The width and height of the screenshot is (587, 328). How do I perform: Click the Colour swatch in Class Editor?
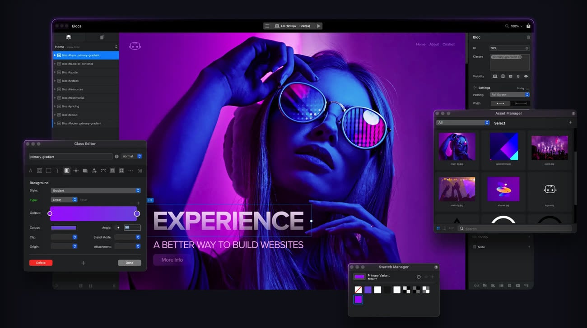coord(64,228)
